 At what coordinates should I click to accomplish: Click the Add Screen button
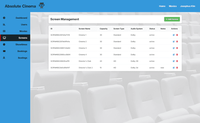[x=172, y=19]
